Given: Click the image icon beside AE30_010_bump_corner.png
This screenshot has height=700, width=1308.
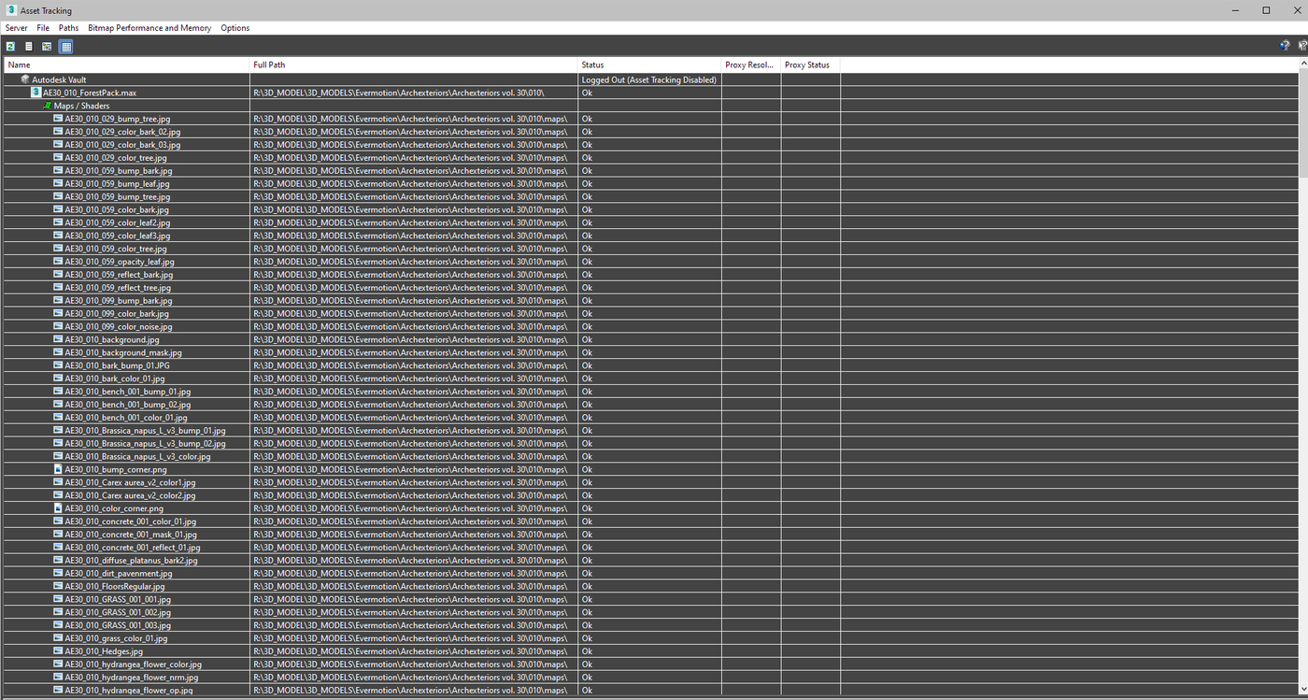Looking at the screenshot, I should coord(58,469).
